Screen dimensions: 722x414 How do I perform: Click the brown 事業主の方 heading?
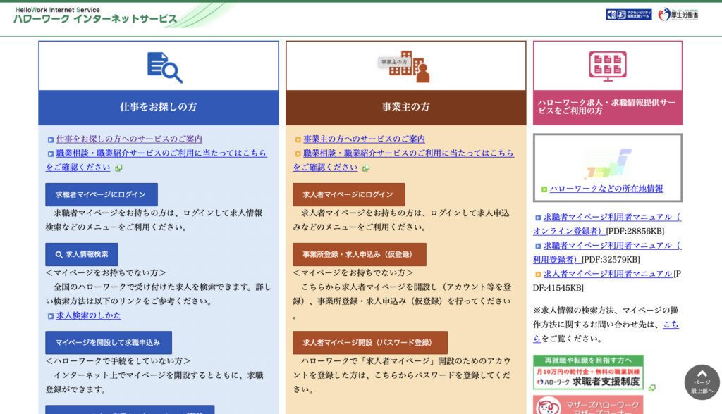pyautogui.click(x=405, y=107)
